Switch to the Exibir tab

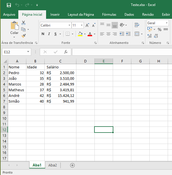click(166, 15)
